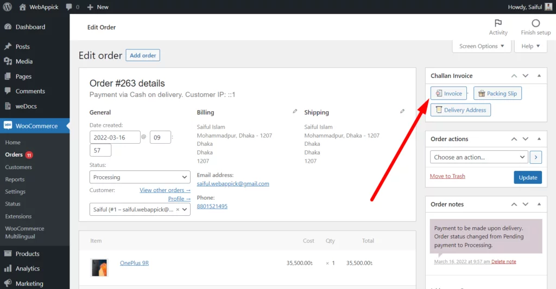Open WooCommerce Multilingual submenu
The image size is (556, 289).
click(x=24, y=232)
